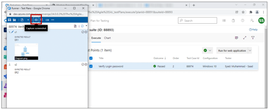Expand the Run options dropdown chevron
Image resolution: width=269 pixels, height=110 pixels.
click(250, 51)
